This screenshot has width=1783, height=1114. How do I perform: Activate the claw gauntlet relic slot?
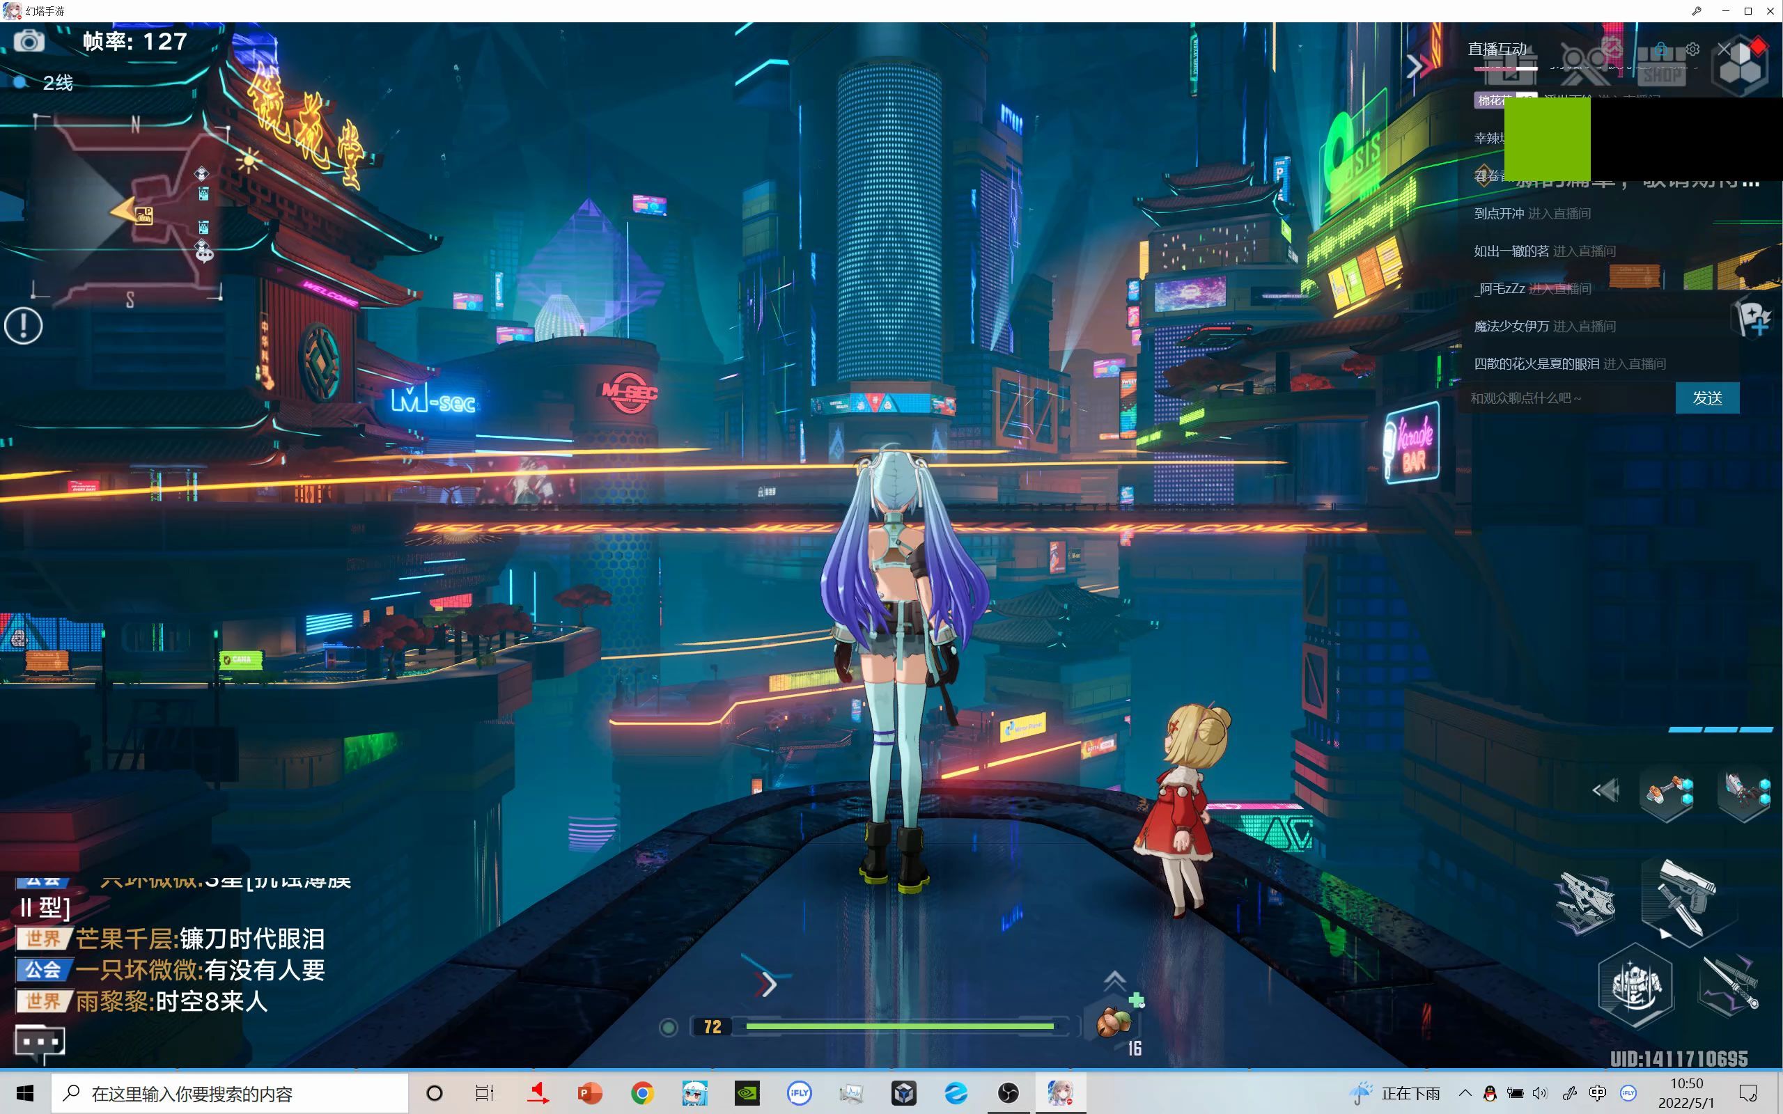(x=1744, y=793)
